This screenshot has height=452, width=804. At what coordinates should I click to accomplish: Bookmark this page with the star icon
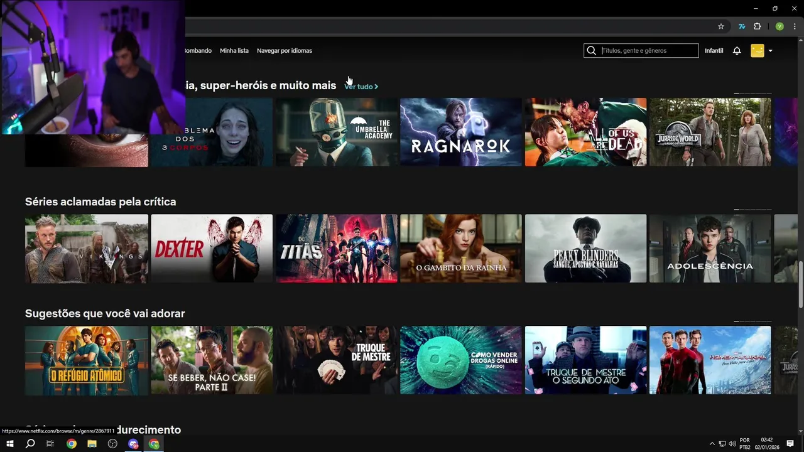(x=721, y=26)
